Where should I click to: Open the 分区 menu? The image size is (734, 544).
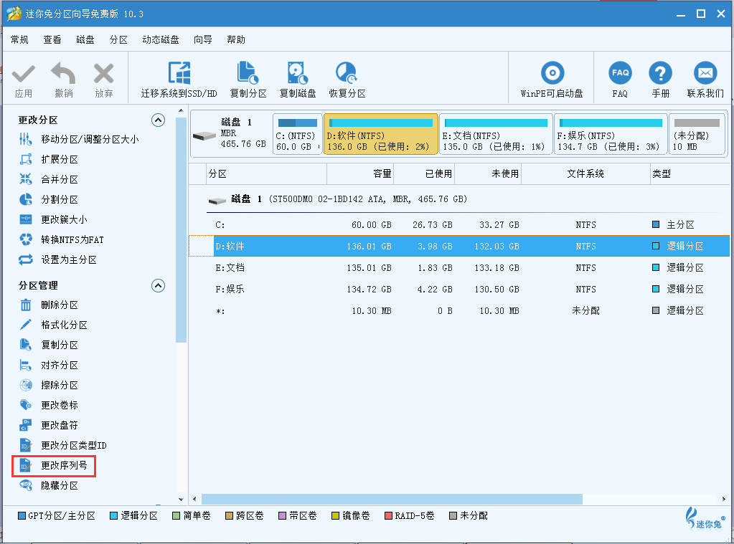118,39
